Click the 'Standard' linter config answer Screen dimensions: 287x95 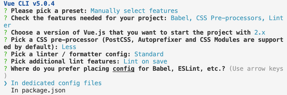point(149,54)
